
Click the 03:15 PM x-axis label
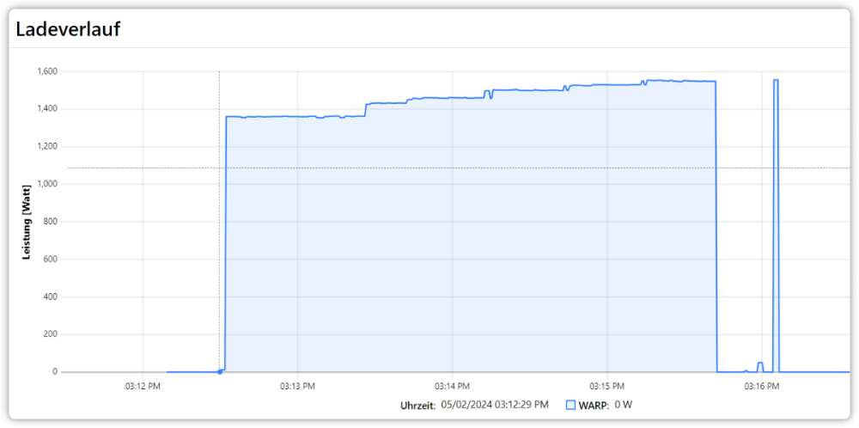coord(606,386)
